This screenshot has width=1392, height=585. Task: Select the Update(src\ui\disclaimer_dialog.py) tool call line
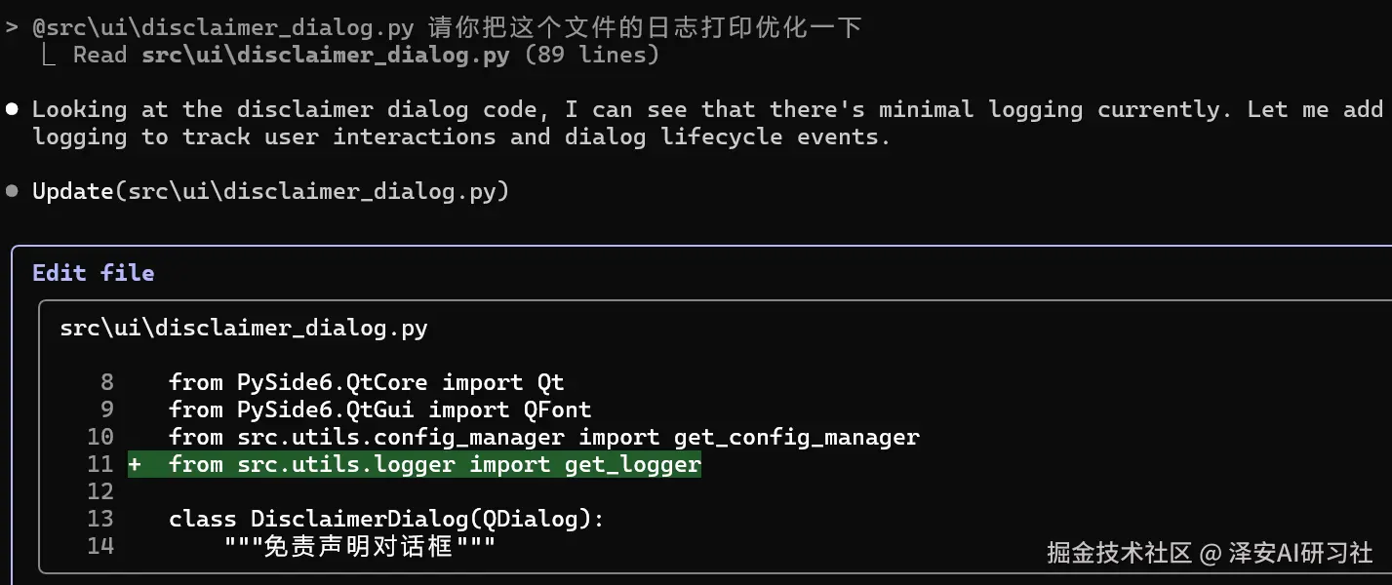[x=271, y=191]
